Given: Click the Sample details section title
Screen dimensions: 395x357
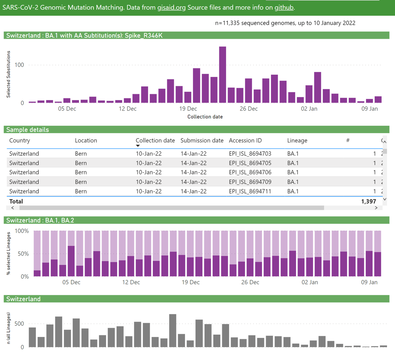Looking at the screenshot, I should point(28,130).
